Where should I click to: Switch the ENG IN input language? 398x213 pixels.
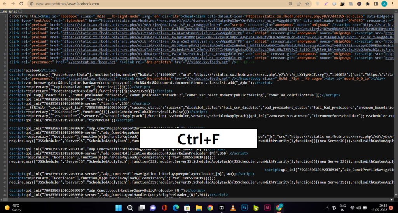(x=342, y=208)
